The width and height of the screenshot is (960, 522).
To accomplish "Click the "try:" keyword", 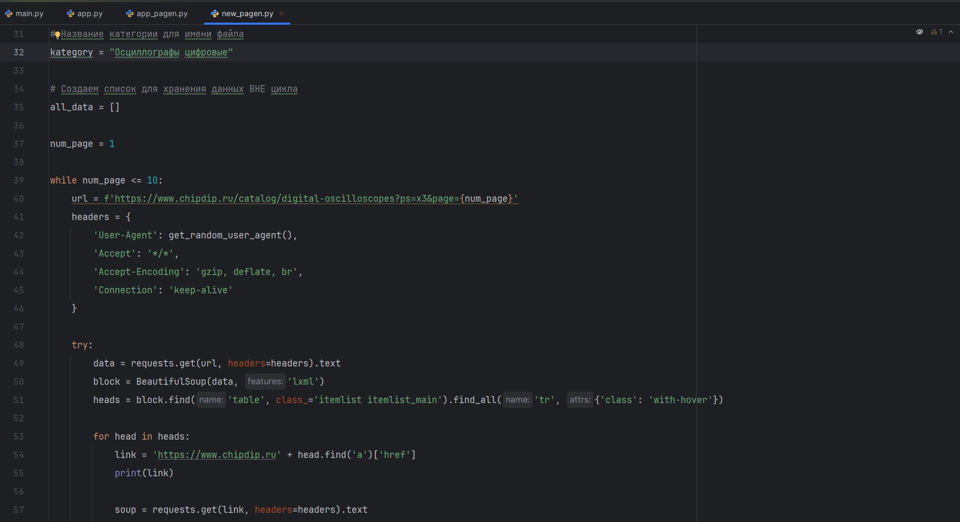I will click(82, 345).
